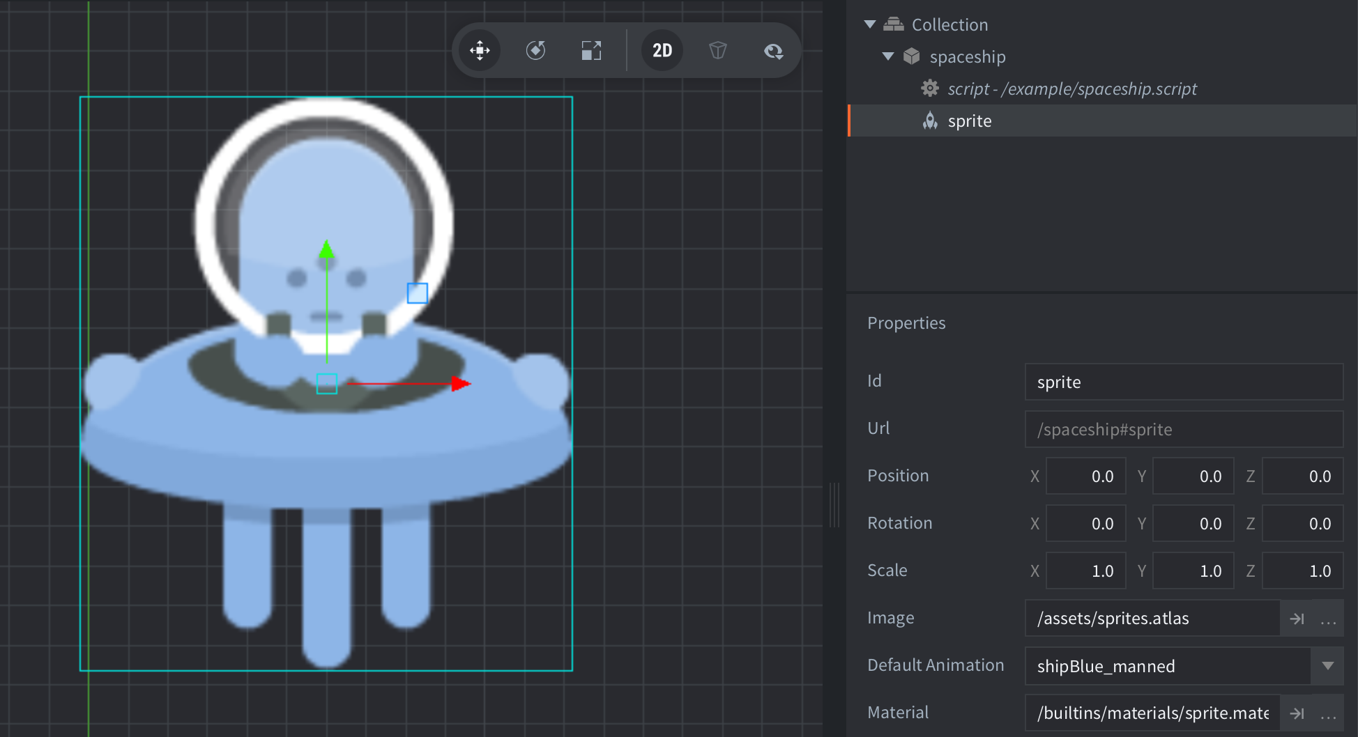Click the arrow icon next to Image field
This screenshot has height=737, width=1358.
pyautogui.click(x=1297, y=619)
